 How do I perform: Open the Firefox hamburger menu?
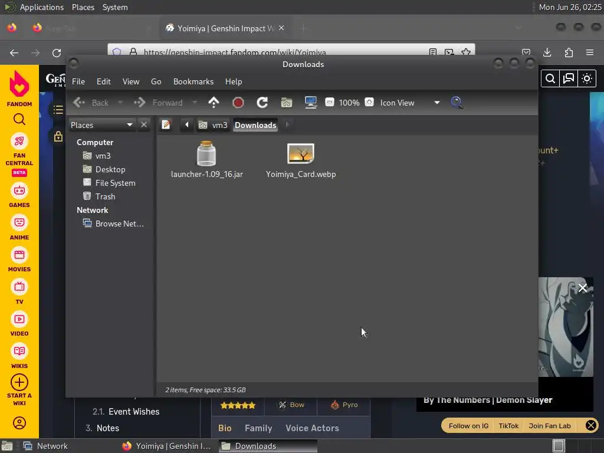590,52
